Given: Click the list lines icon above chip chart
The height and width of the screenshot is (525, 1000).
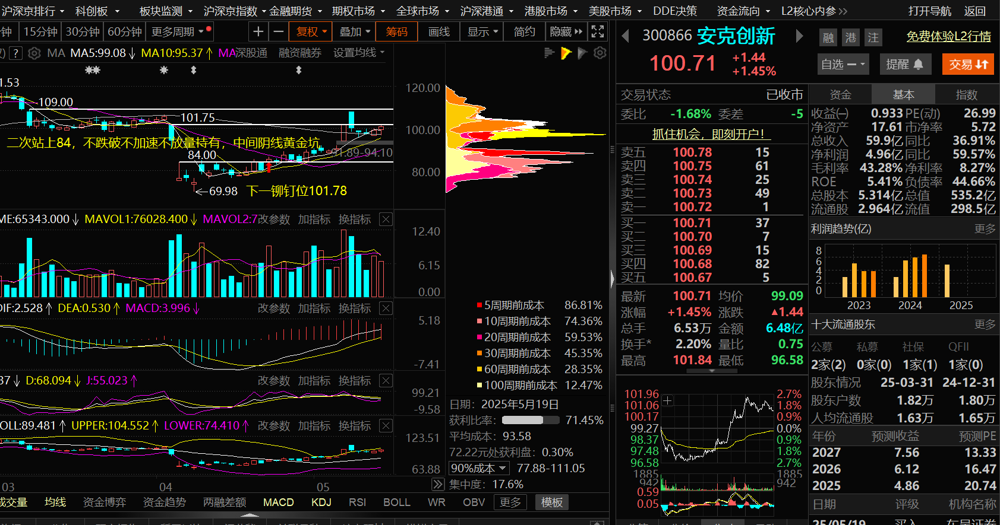Looking at the screenshot, I should [x=549, y=53].
